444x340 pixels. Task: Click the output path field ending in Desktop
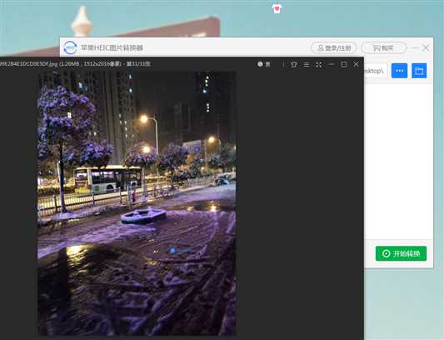click(376, 71)
